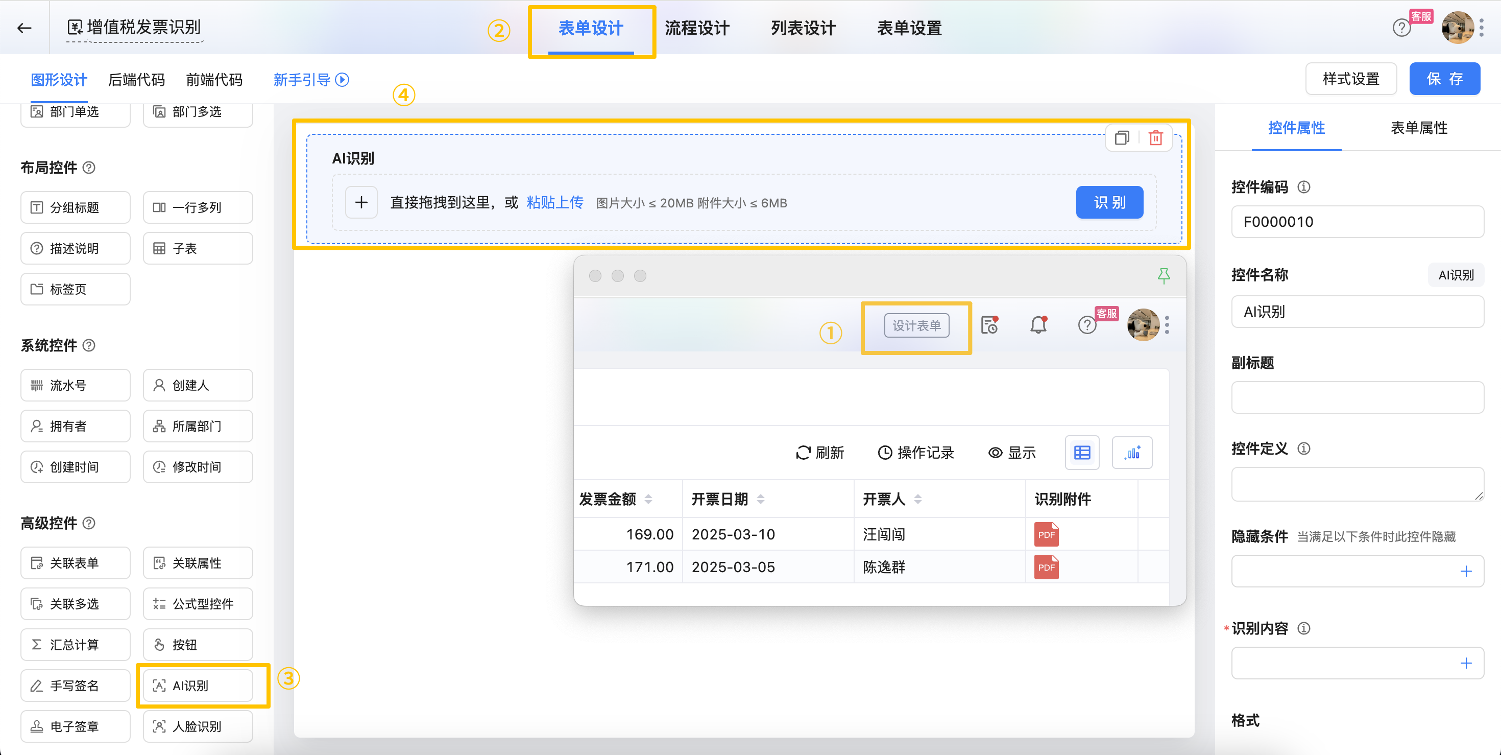The image size is (1501, 755).
Task: Delete the AI识别 control with trash icon
Action: point(1155,137)
